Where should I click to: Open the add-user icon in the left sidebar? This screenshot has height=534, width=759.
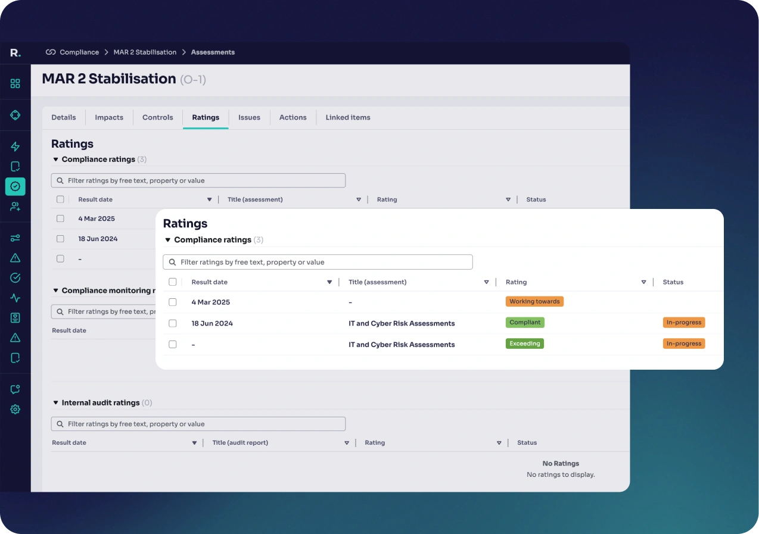pos(15,207)
